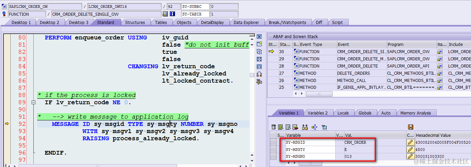Click the SAPLCRM_ORDER_API program cell

411,66
